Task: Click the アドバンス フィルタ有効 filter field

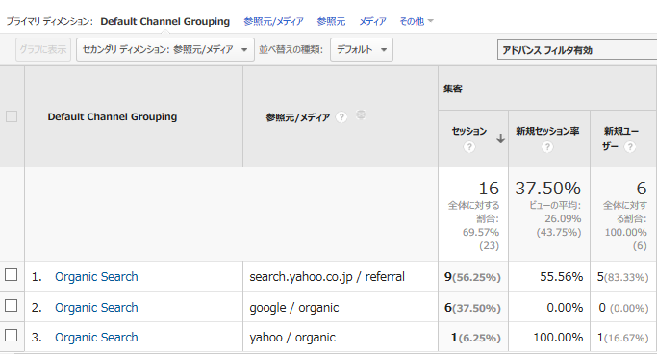Action: pyautogui.click(x=577, y=50)
